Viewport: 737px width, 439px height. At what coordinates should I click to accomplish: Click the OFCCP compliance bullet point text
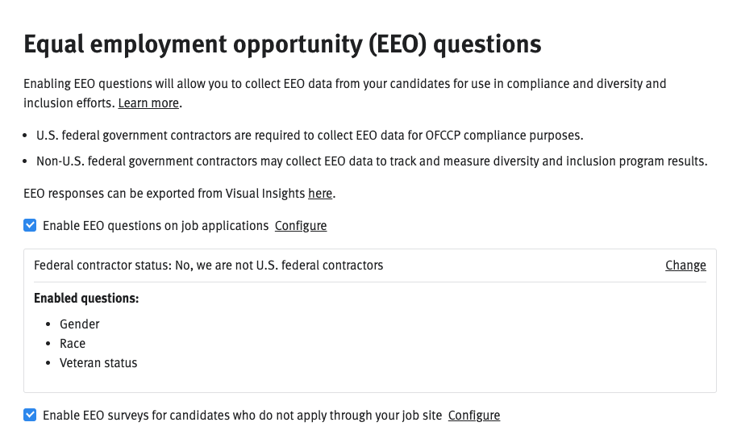[309, 136]
